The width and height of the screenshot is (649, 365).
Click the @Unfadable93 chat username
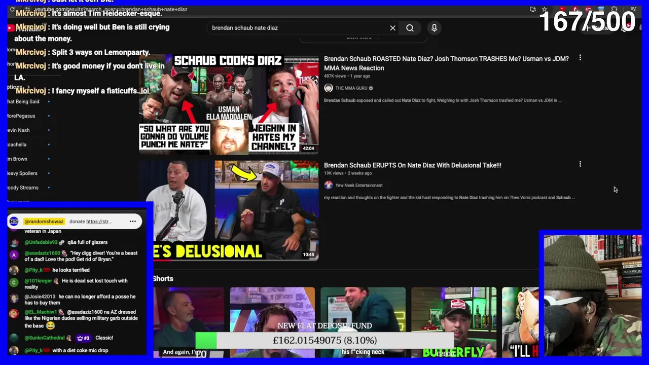(41, 242)
